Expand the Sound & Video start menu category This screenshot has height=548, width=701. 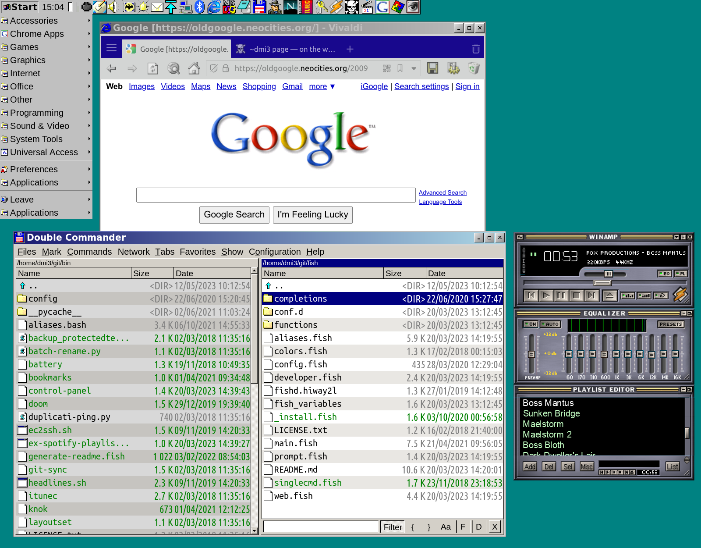46,126
